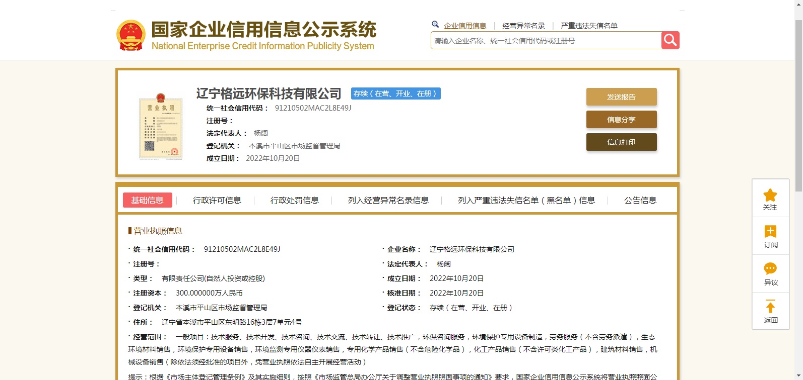Viewport: 803px width, 380px height.
Task: Switch to the 行政许可信息 tab
Action: point(217,200)
